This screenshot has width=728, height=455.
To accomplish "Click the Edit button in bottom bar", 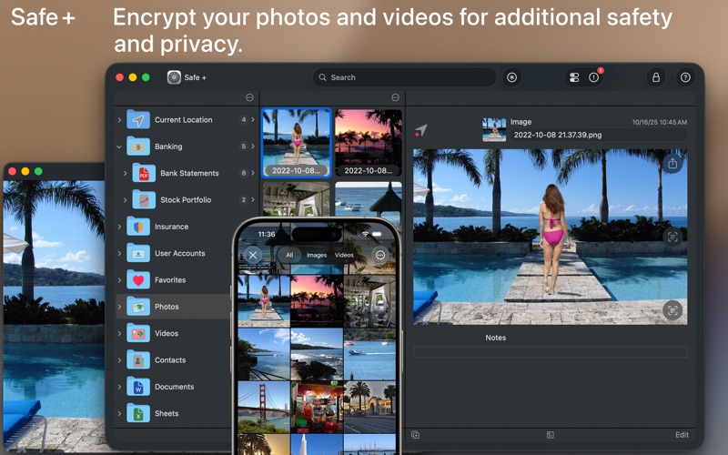I will tap(682, 435).
